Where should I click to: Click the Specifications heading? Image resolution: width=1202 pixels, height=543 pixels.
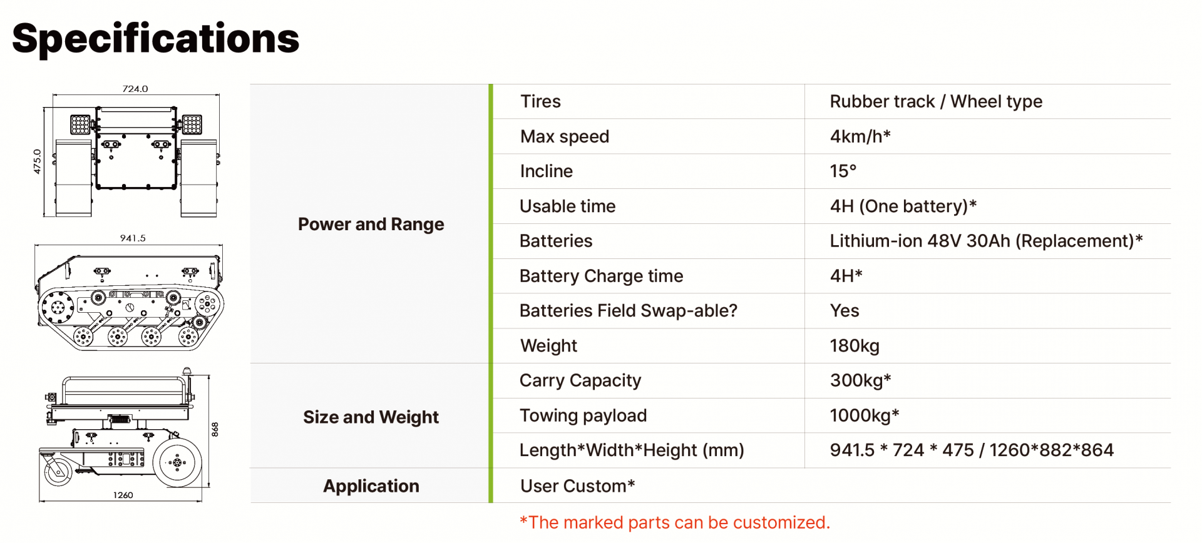tap(155, 39)
